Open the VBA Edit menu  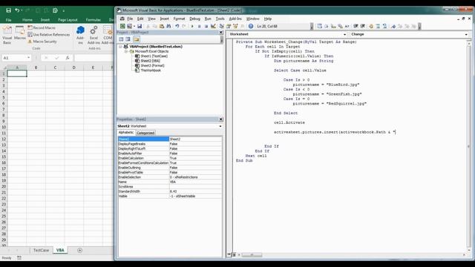tap(140, 19)
